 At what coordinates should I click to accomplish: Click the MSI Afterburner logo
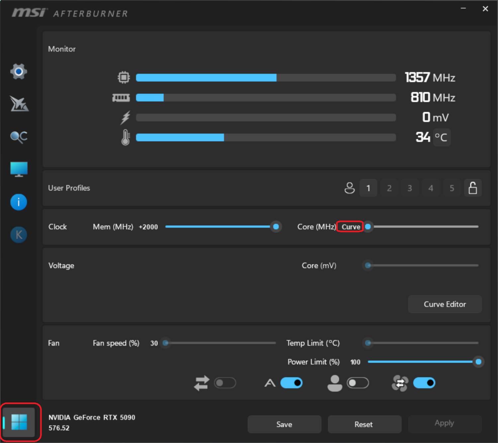[x=70, y=13]
